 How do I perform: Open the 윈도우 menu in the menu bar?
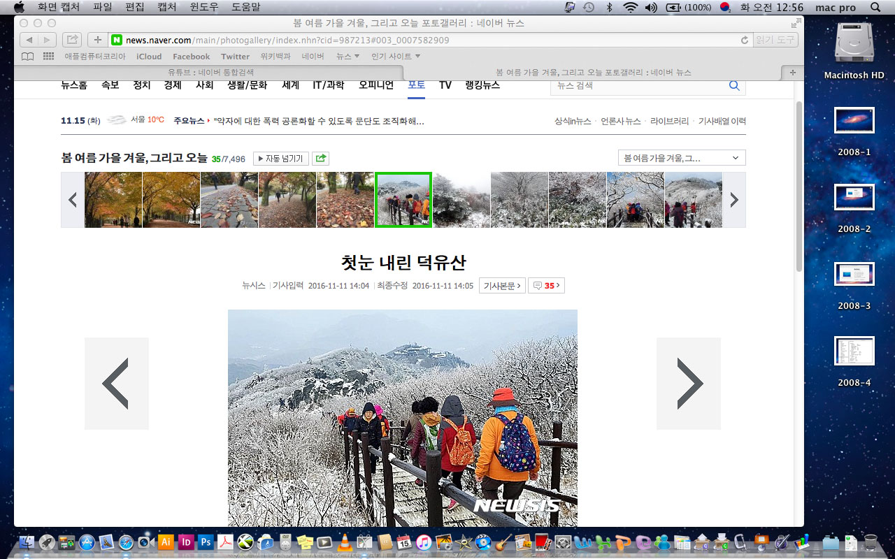(x=204, y=7)
